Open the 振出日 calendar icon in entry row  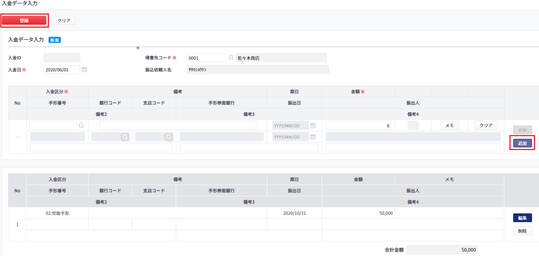pos(313,137)
